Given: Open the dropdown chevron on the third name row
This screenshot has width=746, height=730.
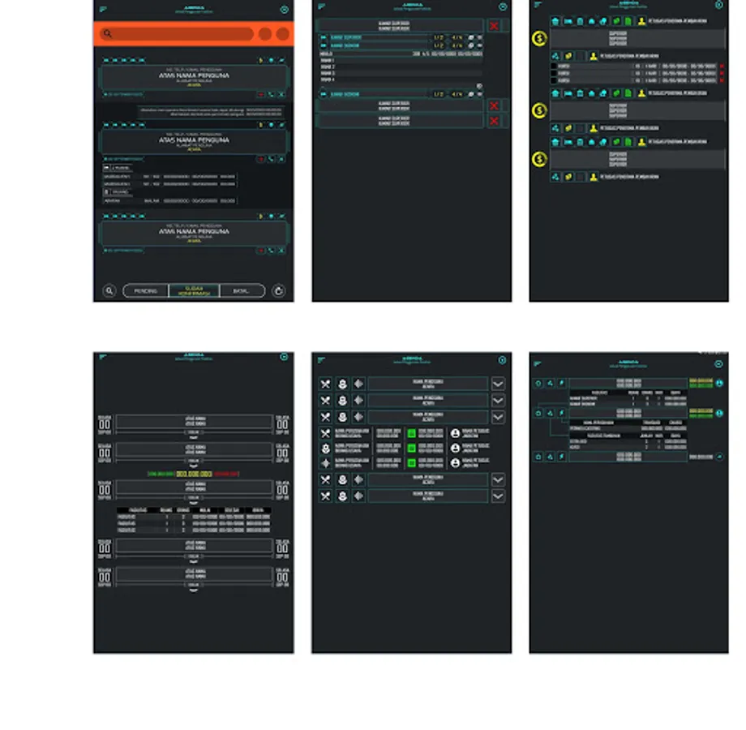Looking at the screenshot, I should tap(498, 418).
